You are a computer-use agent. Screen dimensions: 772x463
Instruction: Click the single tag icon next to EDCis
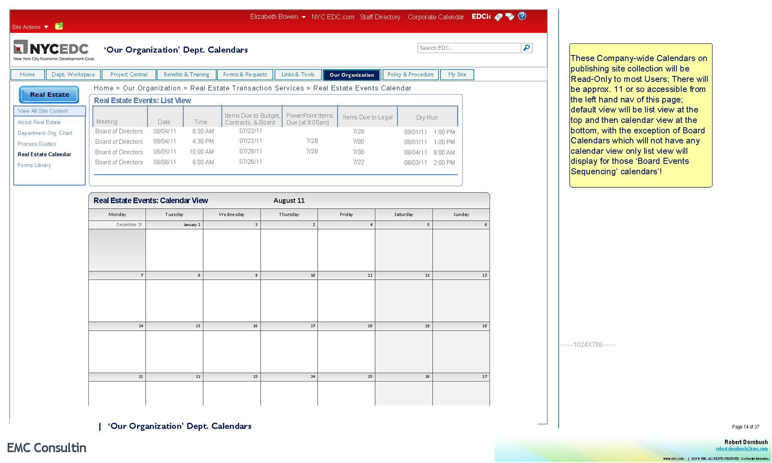click(x=499, y=17)
